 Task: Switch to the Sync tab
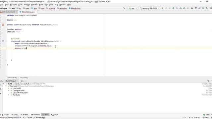click(x=23, y=81)
